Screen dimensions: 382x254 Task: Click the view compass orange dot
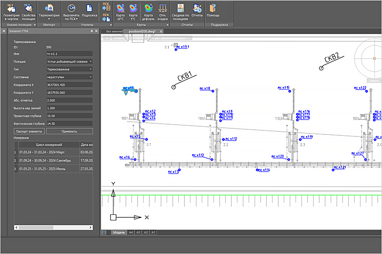(x=374, y=59)
